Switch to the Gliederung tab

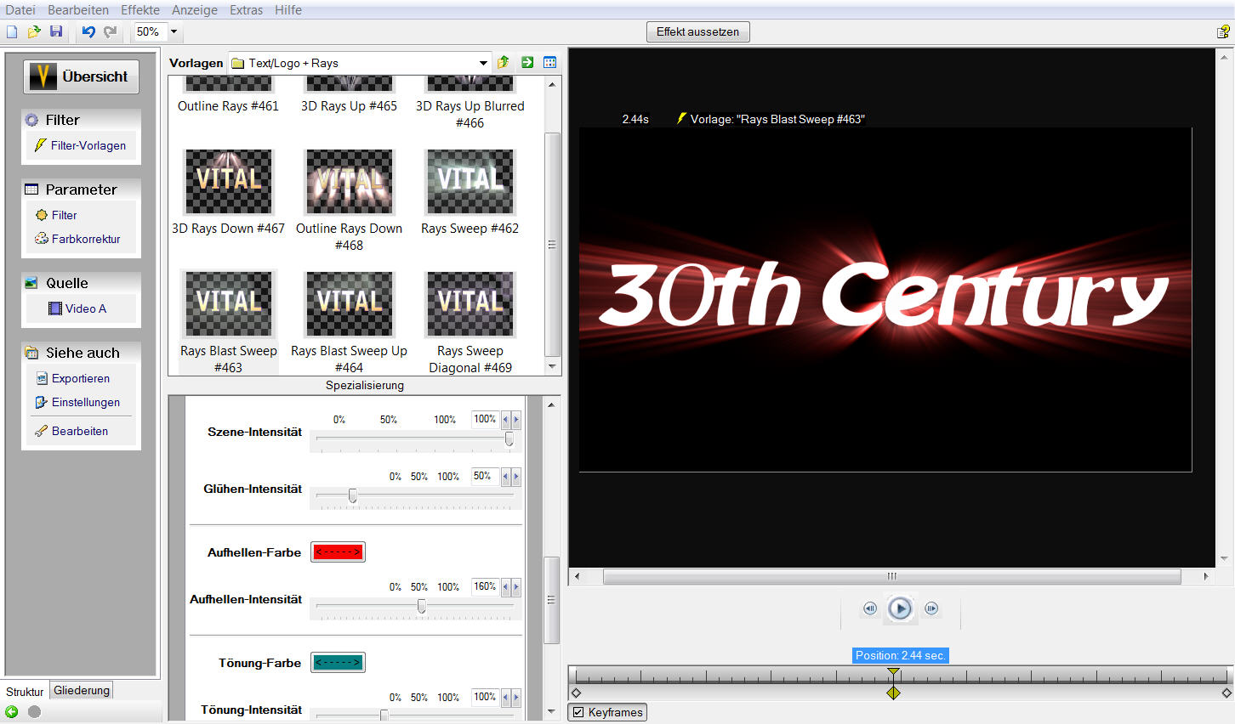(x=82, y=690)
